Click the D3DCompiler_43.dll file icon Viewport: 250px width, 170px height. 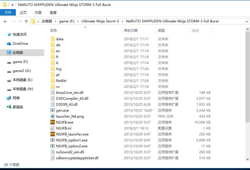pyautogui.click(x=53, y=99)
